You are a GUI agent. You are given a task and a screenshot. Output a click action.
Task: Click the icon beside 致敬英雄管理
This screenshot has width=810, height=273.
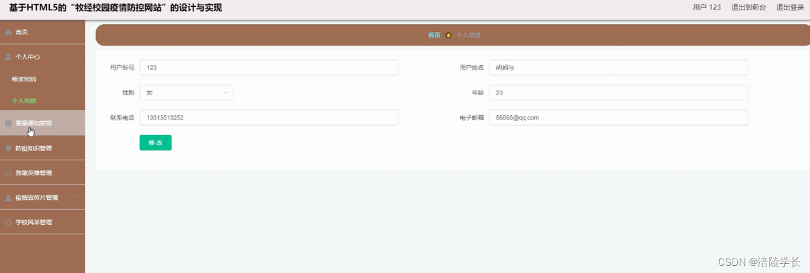[x=8, y=173]
